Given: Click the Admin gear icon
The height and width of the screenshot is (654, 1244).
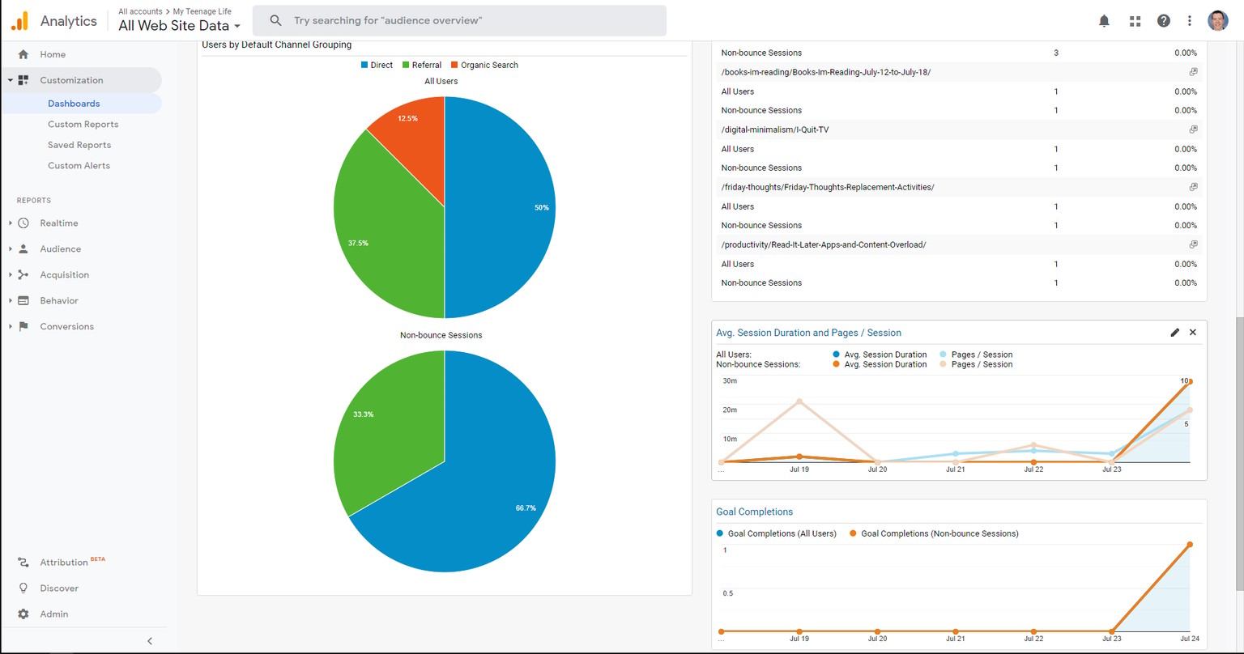Looking at the screenshot, I should click(x=23, y=614).
